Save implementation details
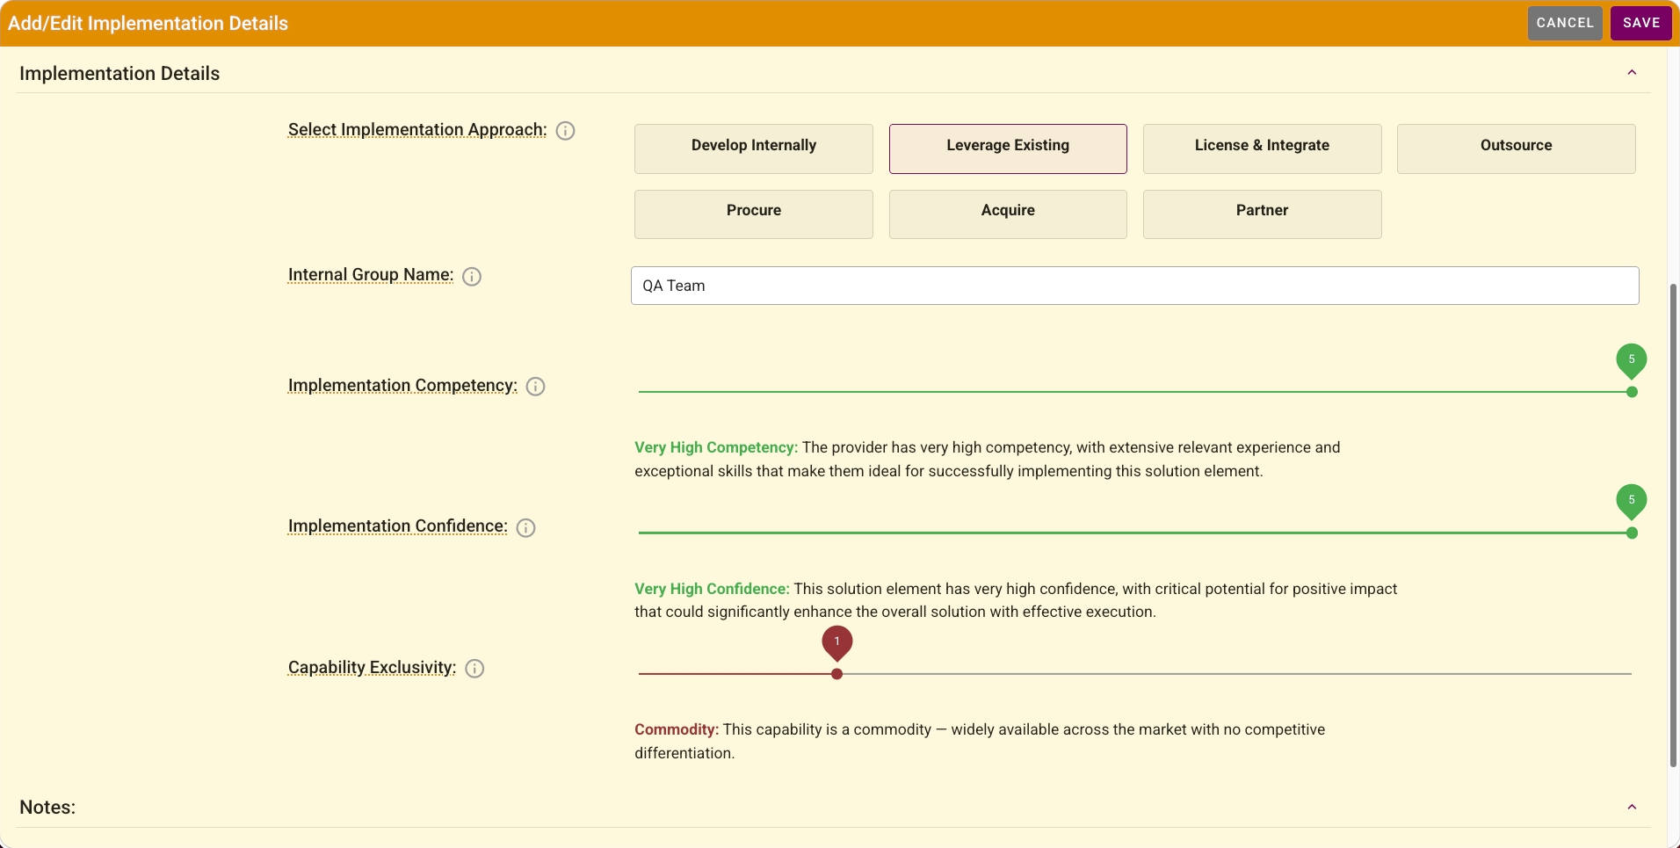The height and width of the screenshot is (848, 1680). point(1641,23)
